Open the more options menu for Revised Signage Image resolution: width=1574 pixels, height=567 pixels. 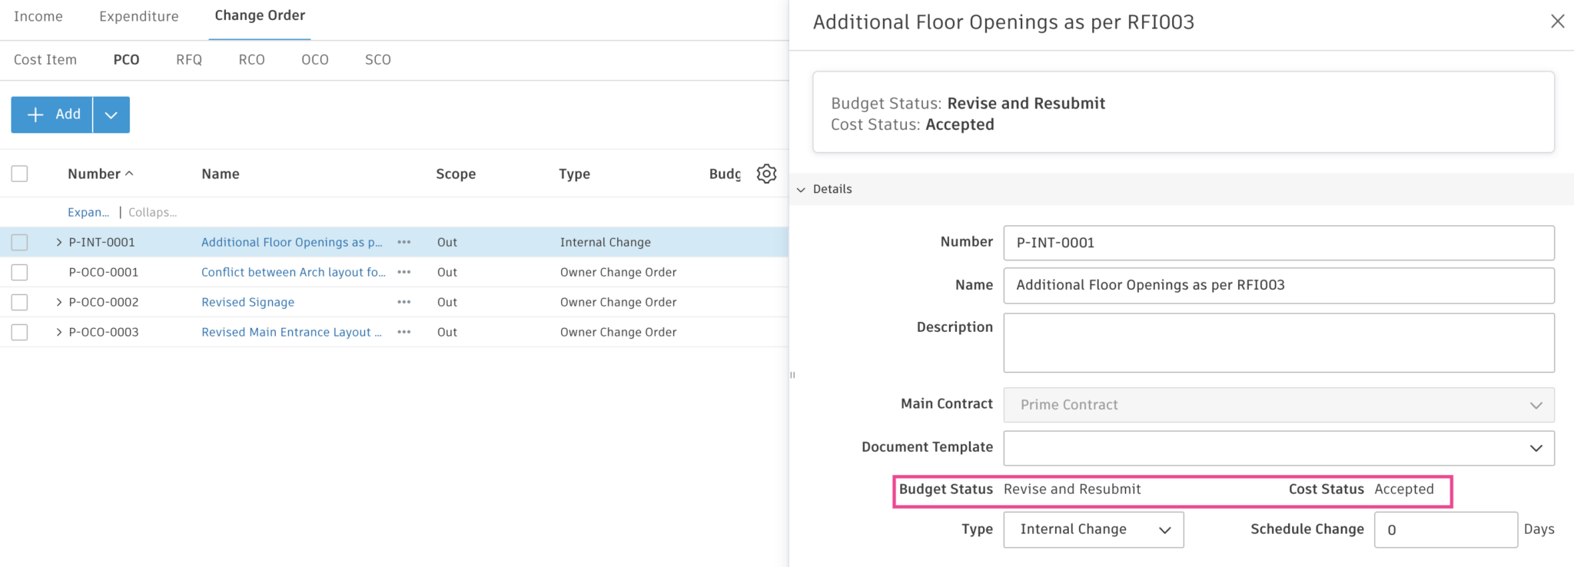click(404, 302)
